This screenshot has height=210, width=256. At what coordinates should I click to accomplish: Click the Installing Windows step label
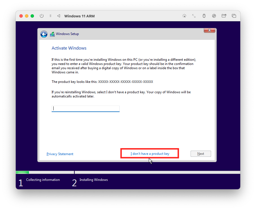tap(94, 180)
